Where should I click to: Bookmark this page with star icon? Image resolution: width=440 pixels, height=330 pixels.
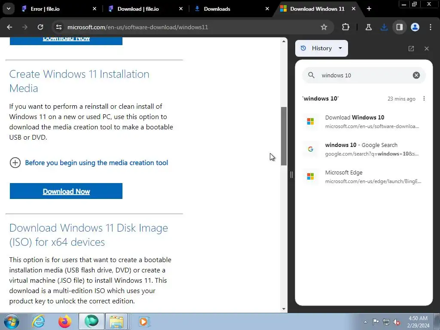coord(324,27)
